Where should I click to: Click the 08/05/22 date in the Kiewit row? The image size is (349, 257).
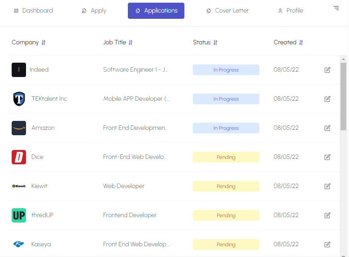286,186
